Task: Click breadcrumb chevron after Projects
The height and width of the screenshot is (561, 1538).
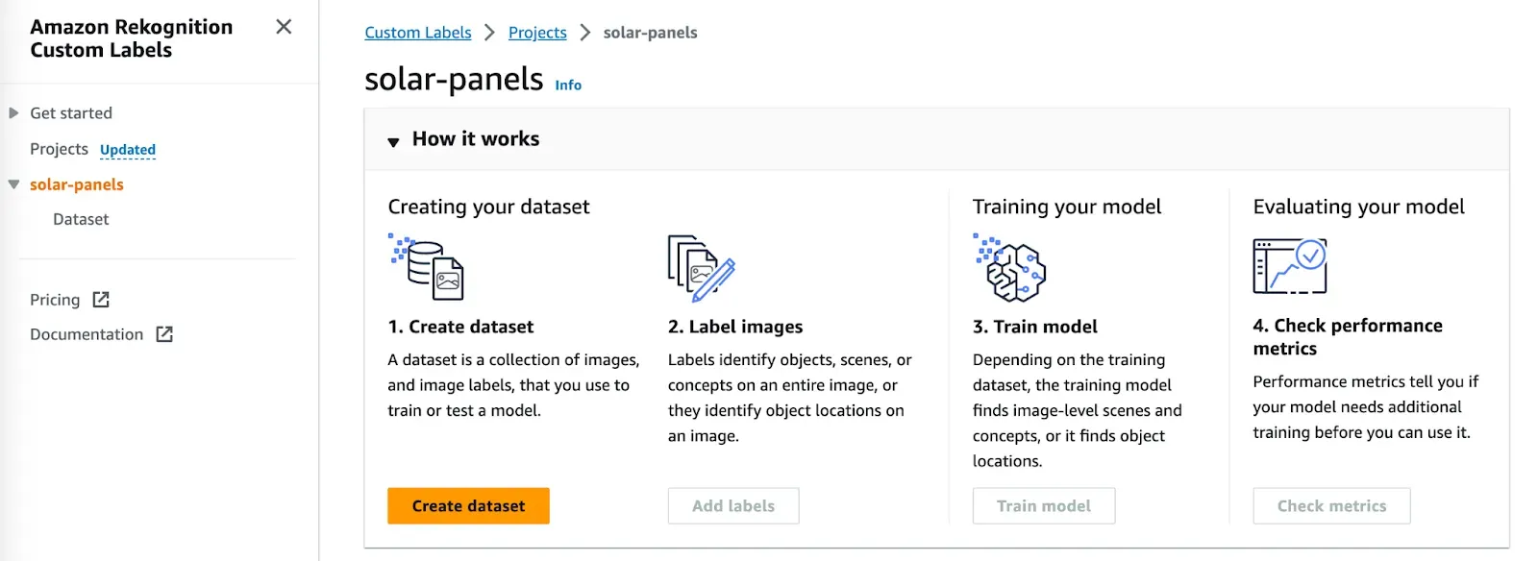Action: 584,33
